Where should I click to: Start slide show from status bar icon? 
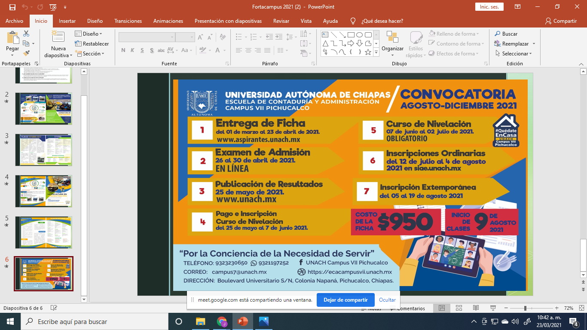pyautogui.click(x=493, y=308)
